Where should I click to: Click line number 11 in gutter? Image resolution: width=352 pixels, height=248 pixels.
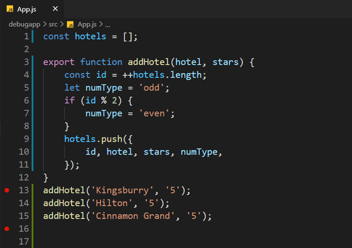tap(24, 164)
